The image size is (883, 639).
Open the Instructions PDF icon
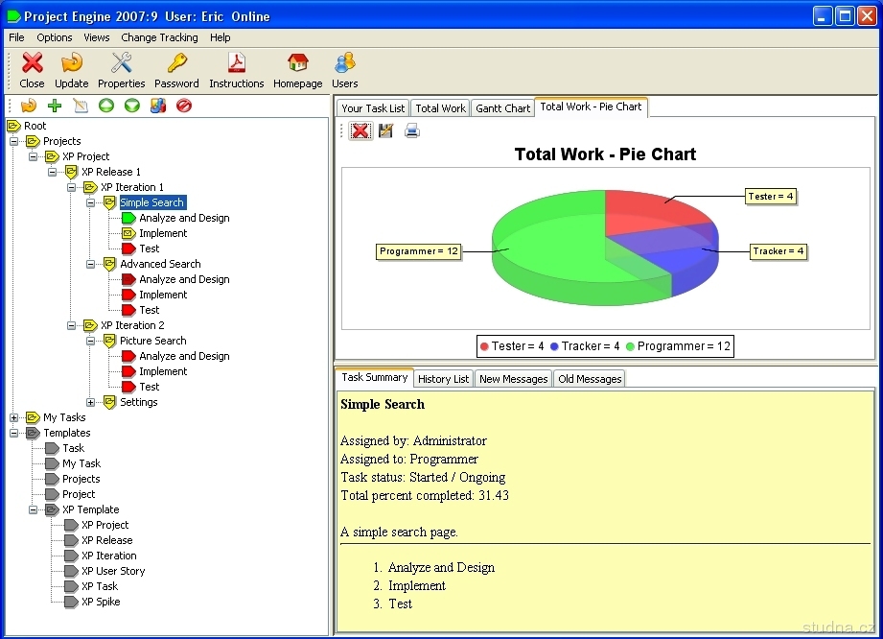tap(236, 64)
